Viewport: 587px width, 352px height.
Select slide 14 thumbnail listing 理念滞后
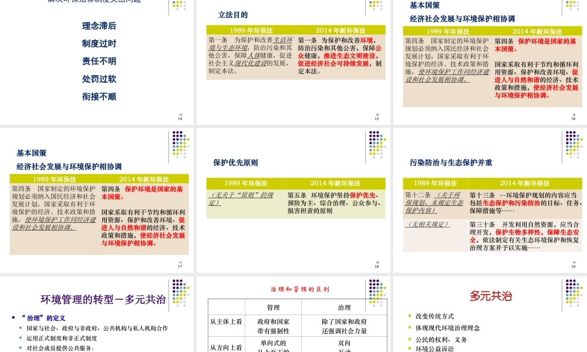(x=97, y=62)
